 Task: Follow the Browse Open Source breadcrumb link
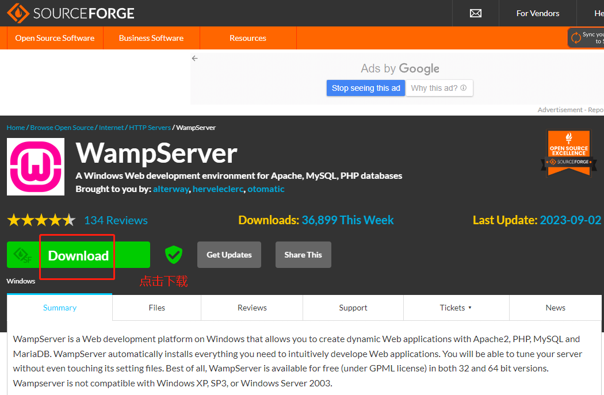tap(62, 128)
